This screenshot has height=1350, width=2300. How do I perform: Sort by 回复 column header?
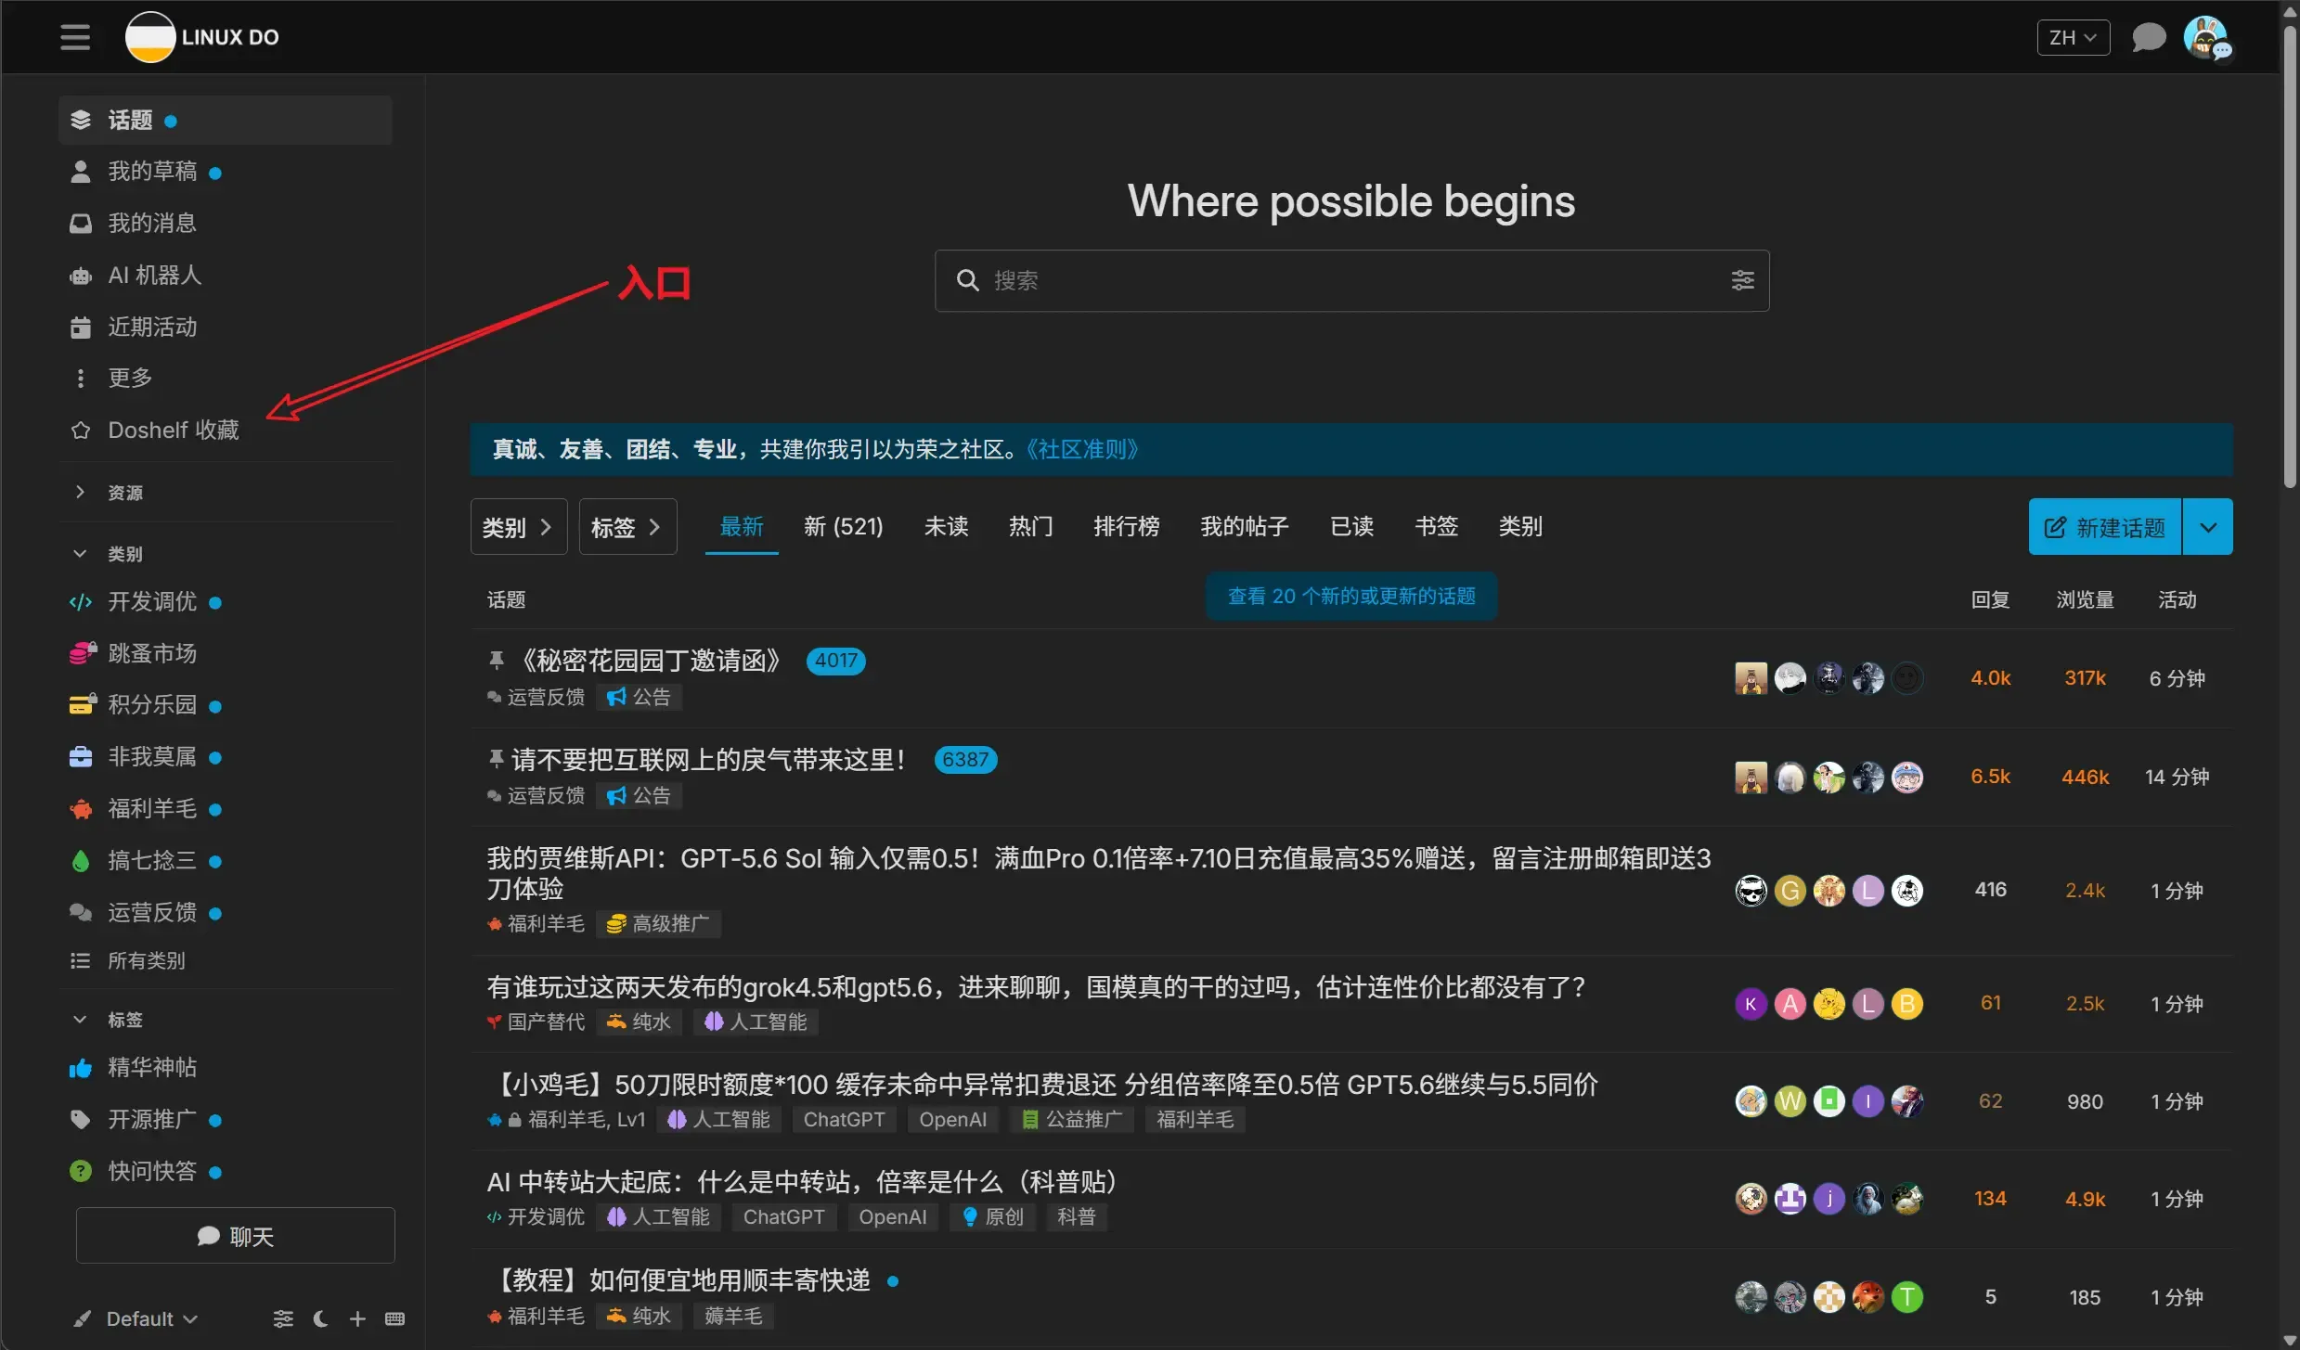pyautogui.click(x=1989, y=600)
